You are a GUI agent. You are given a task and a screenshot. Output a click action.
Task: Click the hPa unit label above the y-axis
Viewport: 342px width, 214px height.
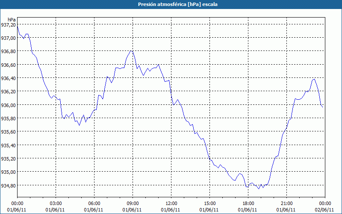tap(12, 19)
